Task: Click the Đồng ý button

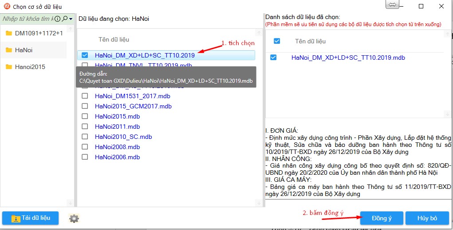Action: [x=382, y=218]
